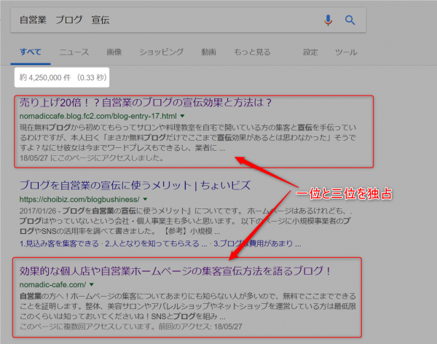Switch to the 動画 tab
437x344 pixels.
(x=208, y=52)
